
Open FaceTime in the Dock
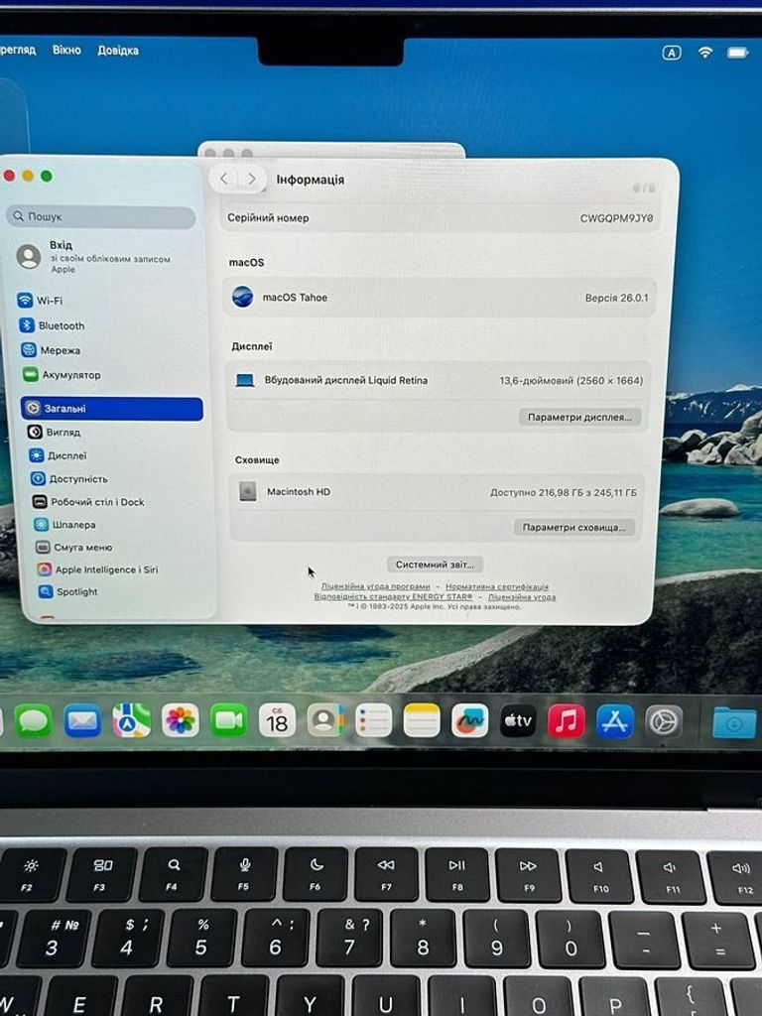(x=229, y=720)
